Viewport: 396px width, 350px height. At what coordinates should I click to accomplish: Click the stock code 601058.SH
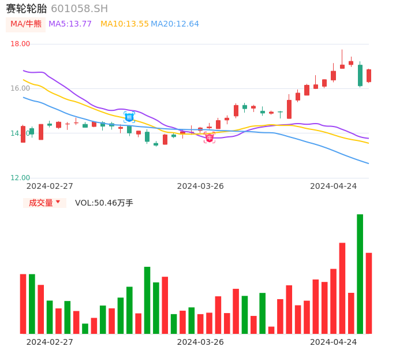79,9
